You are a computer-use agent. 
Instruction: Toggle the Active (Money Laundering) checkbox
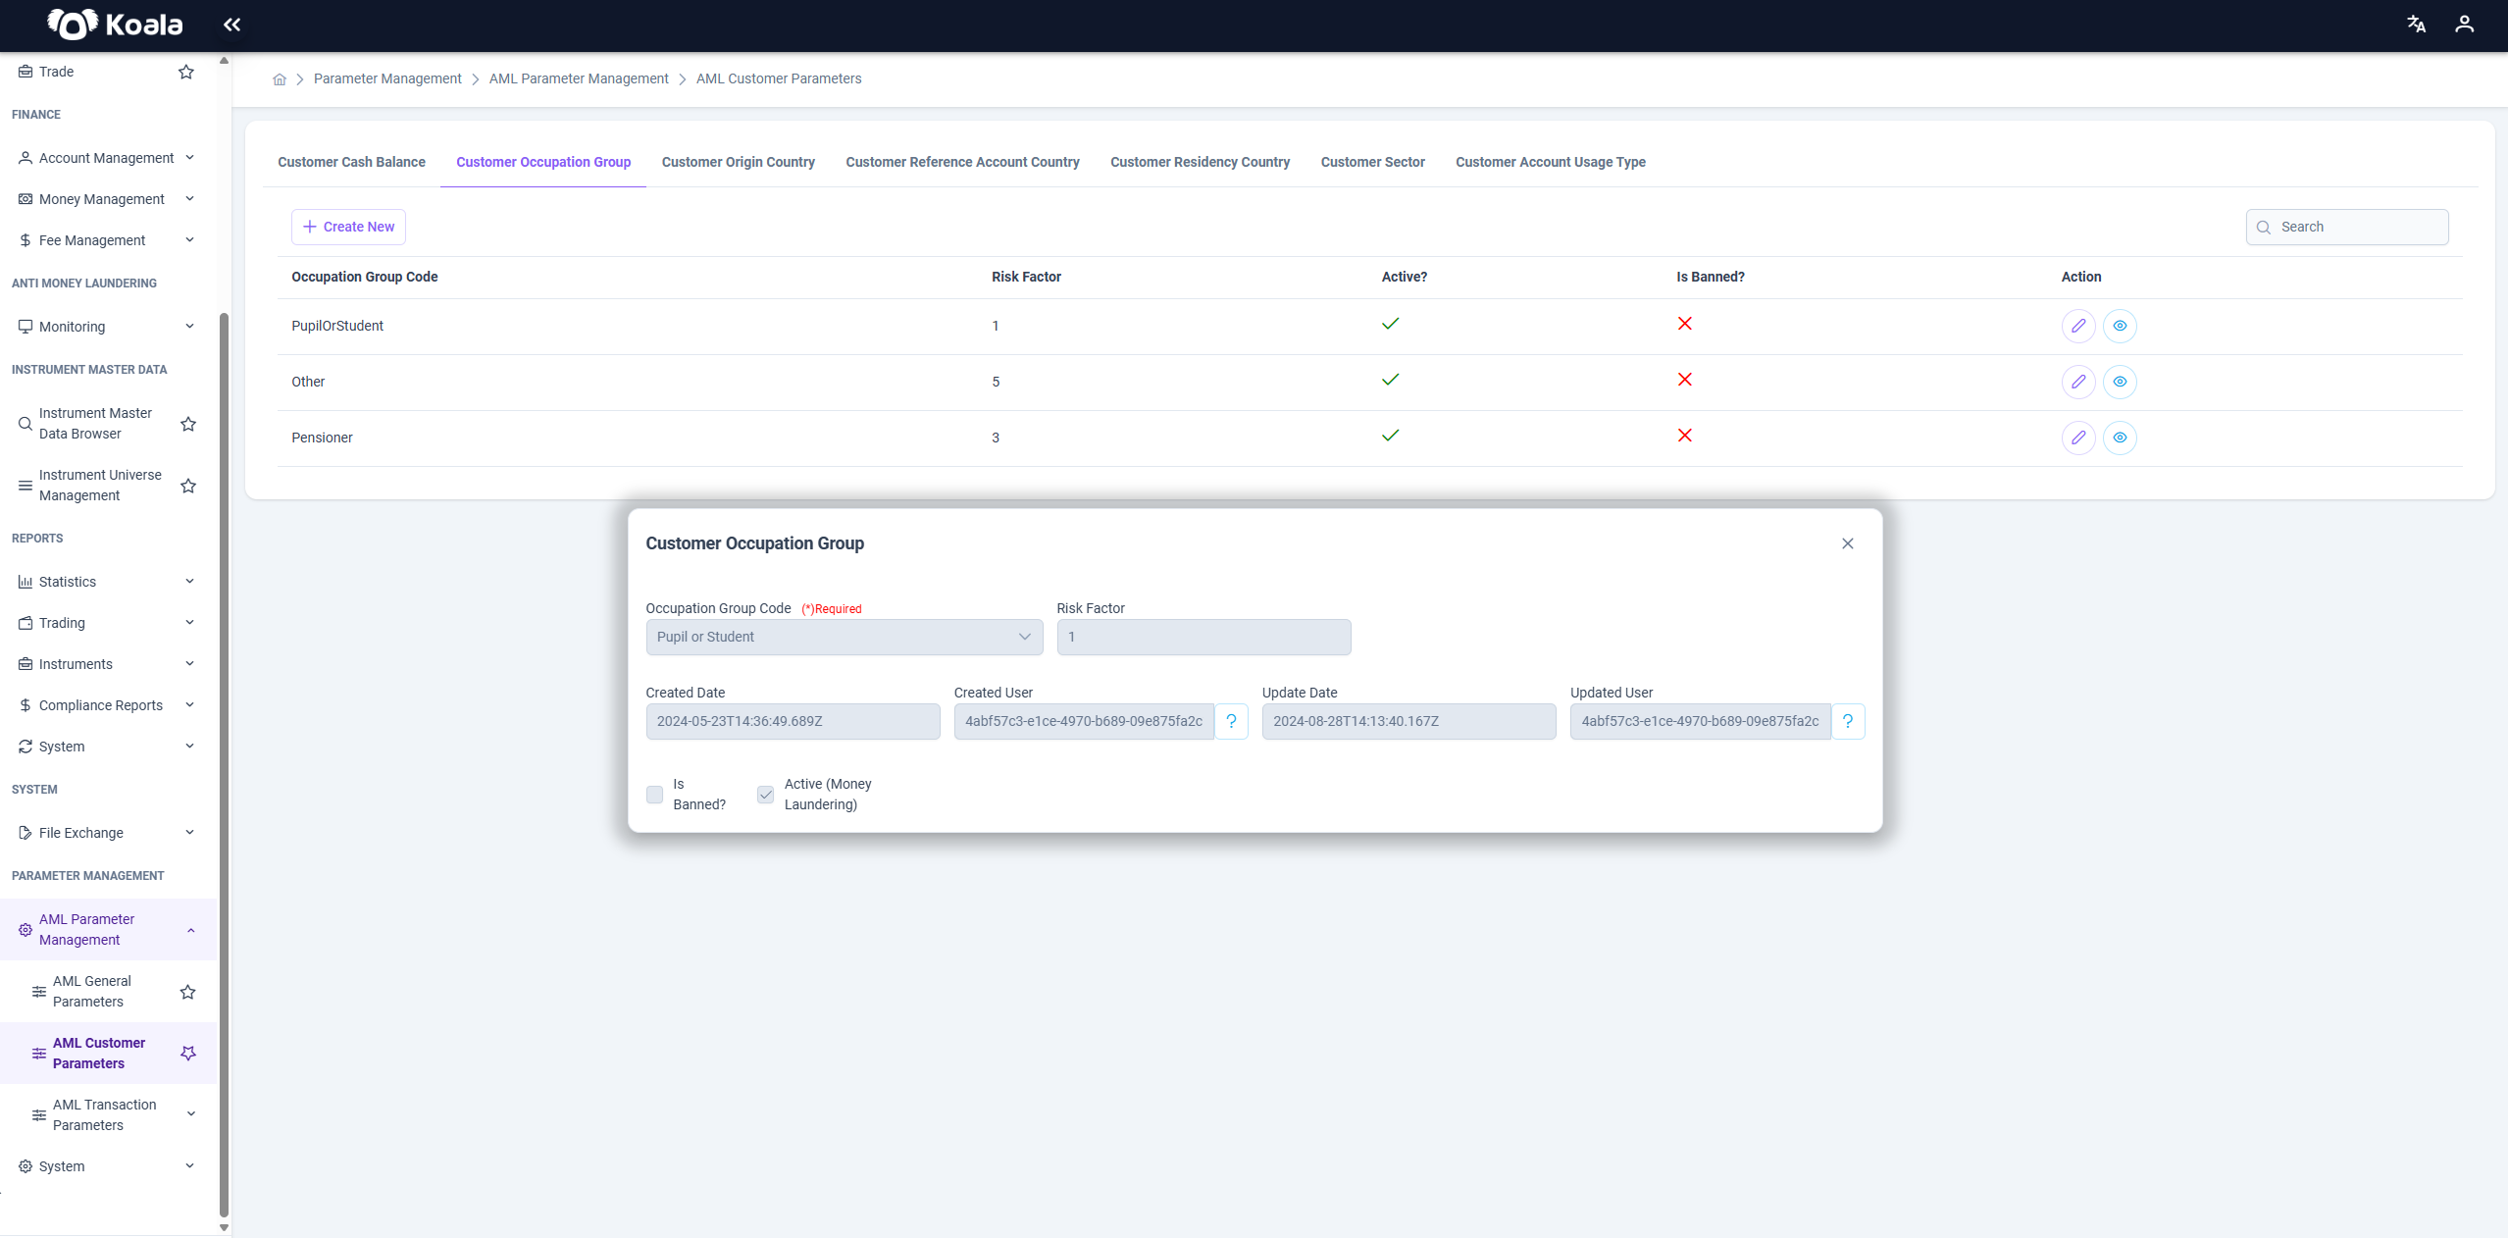765,795
